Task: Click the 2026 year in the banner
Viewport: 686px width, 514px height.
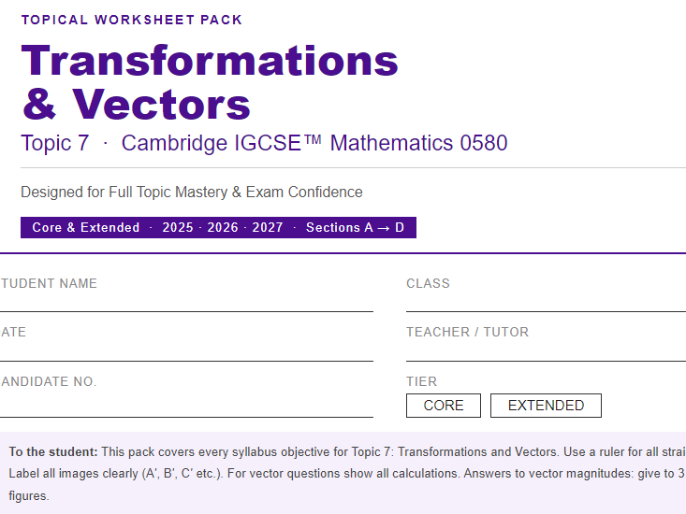Action: pos(223,227)
